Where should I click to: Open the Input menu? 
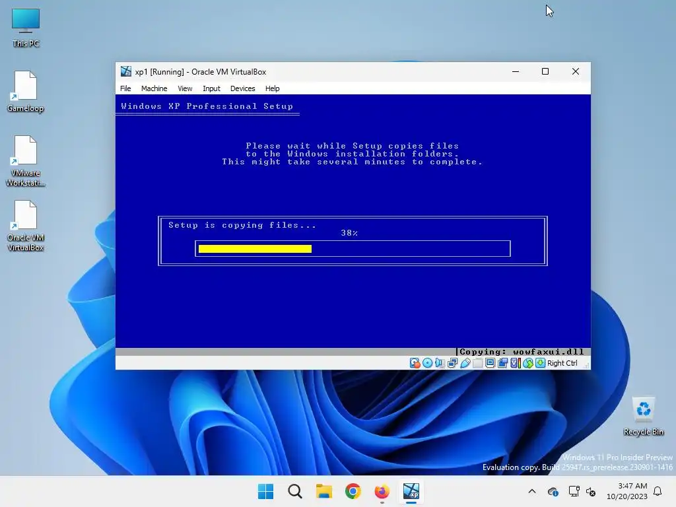tap(211, 88)
